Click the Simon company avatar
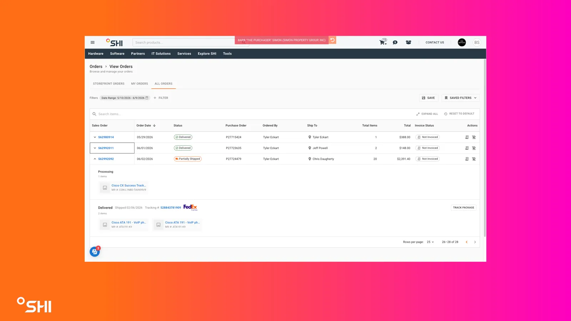The width and height of the screenshot is (571, 321). pos(462,42)
